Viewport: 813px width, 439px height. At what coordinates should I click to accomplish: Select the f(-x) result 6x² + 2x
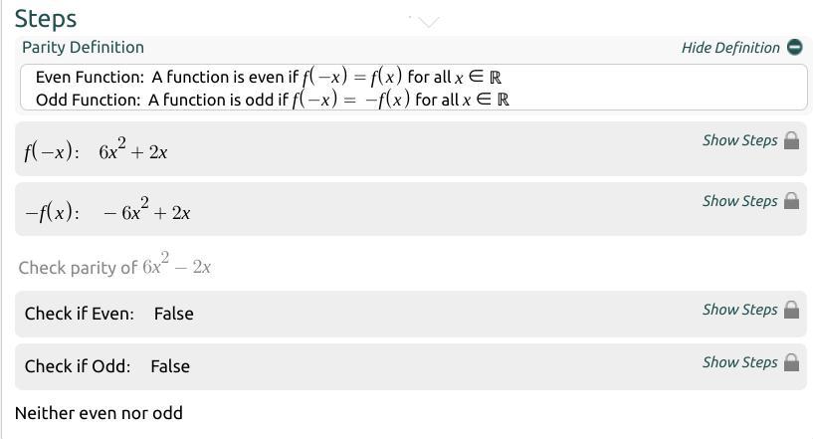point(132,151)
